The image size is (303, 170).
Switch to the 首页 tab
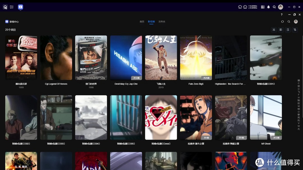coord(142,22)
